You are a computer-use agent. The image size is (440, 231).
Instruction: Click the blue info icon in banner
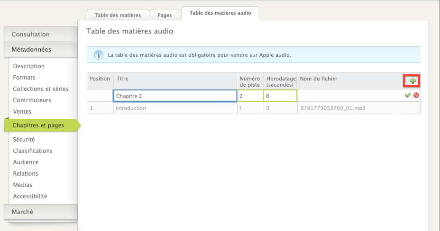click(x=99, y=55)
